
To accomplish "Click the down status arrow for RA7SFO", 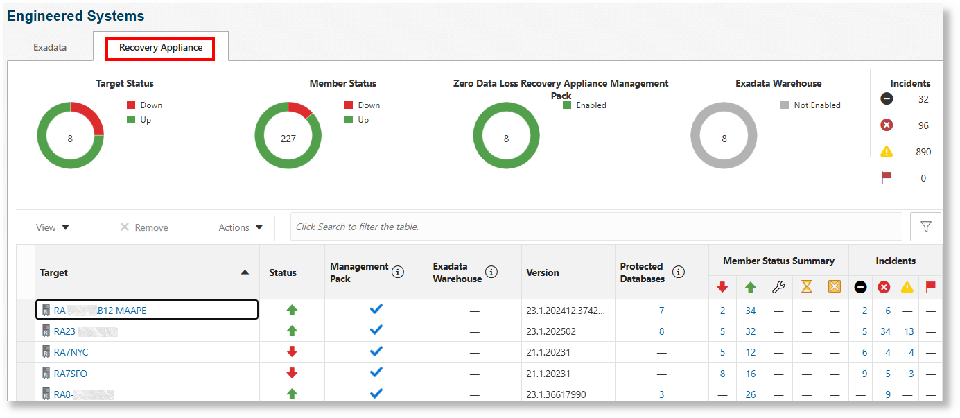I will [x=292, y=373].
